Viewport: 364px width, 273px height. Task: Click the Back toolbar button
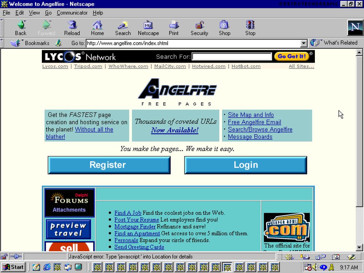click(x=21, y=28)
